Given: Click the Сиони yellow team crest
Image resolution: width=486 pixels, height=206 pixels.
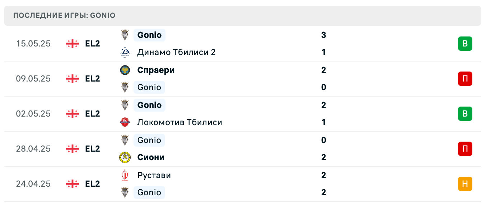Looking at the screenshot, I should click(125, 157).
